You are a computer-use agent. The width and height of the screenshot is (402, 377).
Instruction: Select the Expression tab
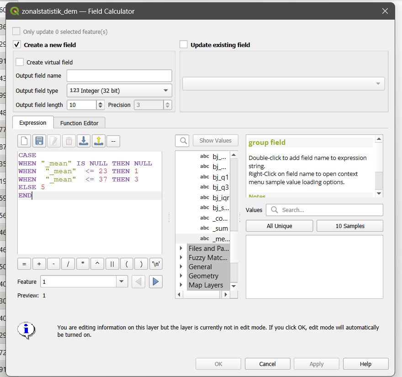tap(33, 123)
